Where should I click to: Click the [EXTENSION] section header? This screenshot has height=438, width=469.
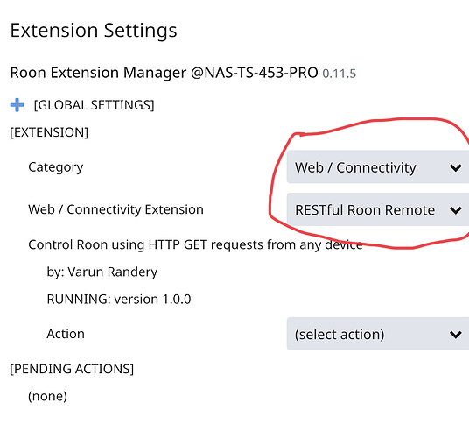coord(49,132)
